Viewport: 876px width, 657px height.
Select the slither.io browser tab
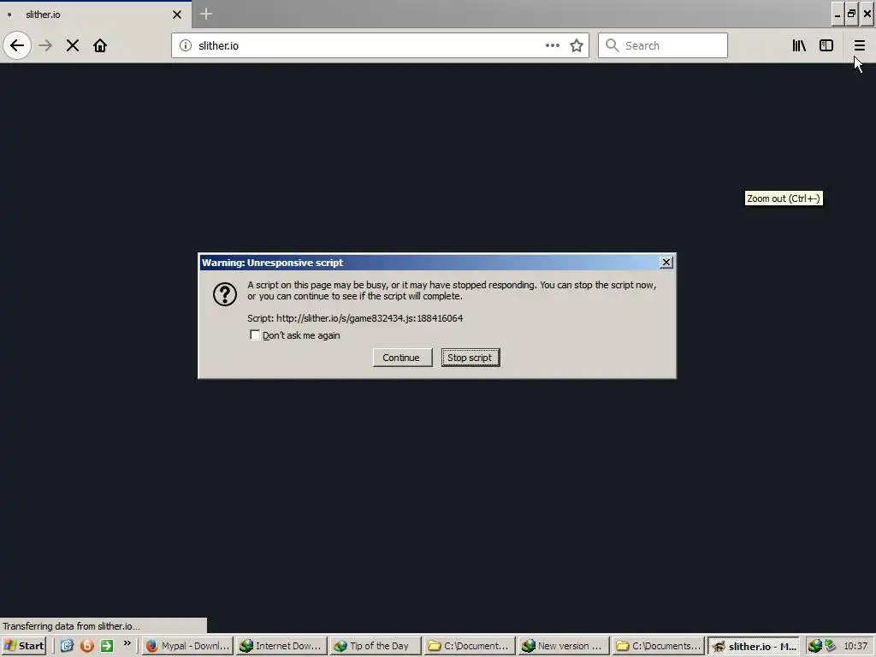96,15
